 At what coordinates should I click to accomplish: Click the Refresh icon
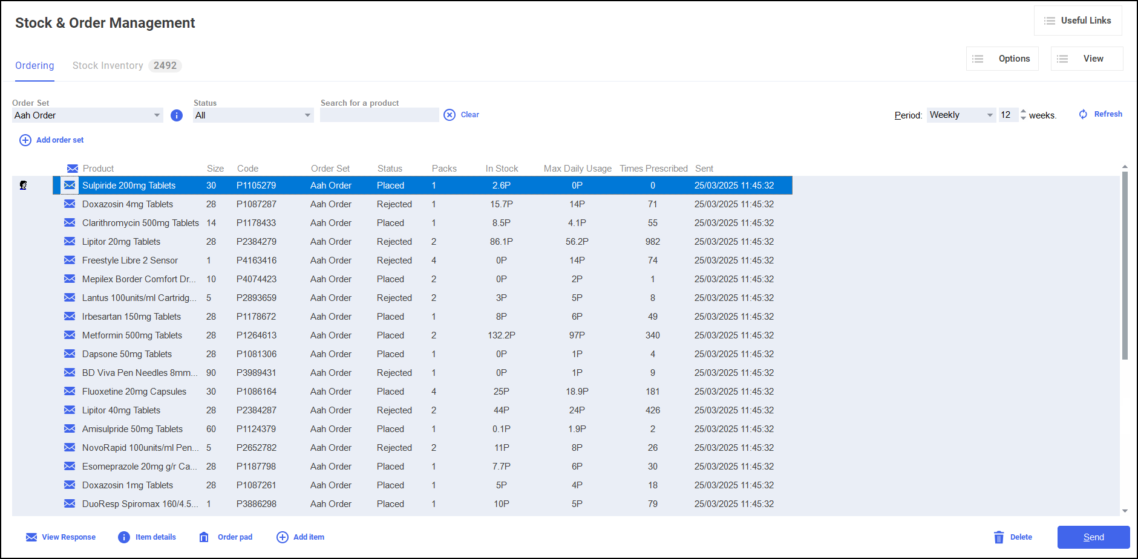click(1083, 114)
